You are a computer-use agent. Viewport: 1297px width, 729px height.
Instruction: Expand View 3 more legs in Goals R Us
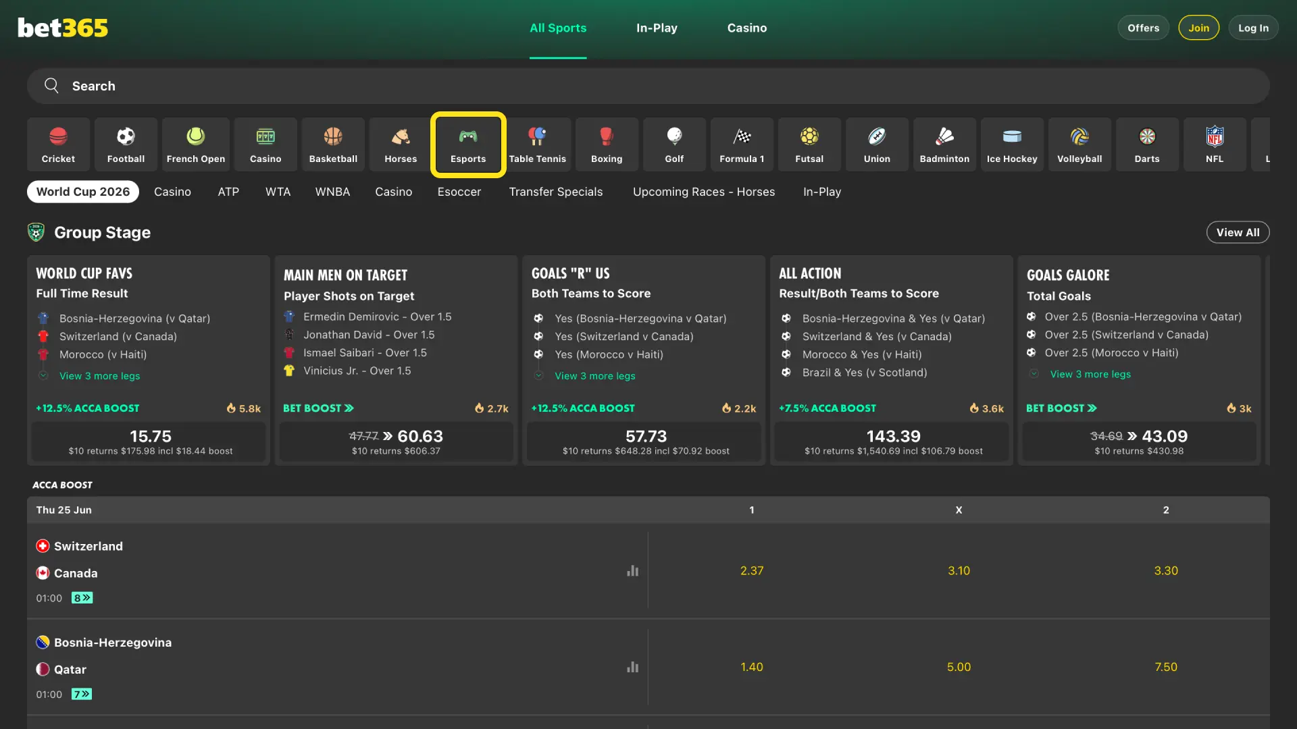pos(594,376)
